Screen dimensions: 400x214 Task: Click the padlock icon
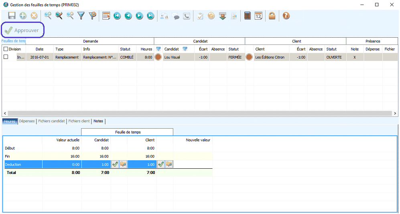click(272, 16)
